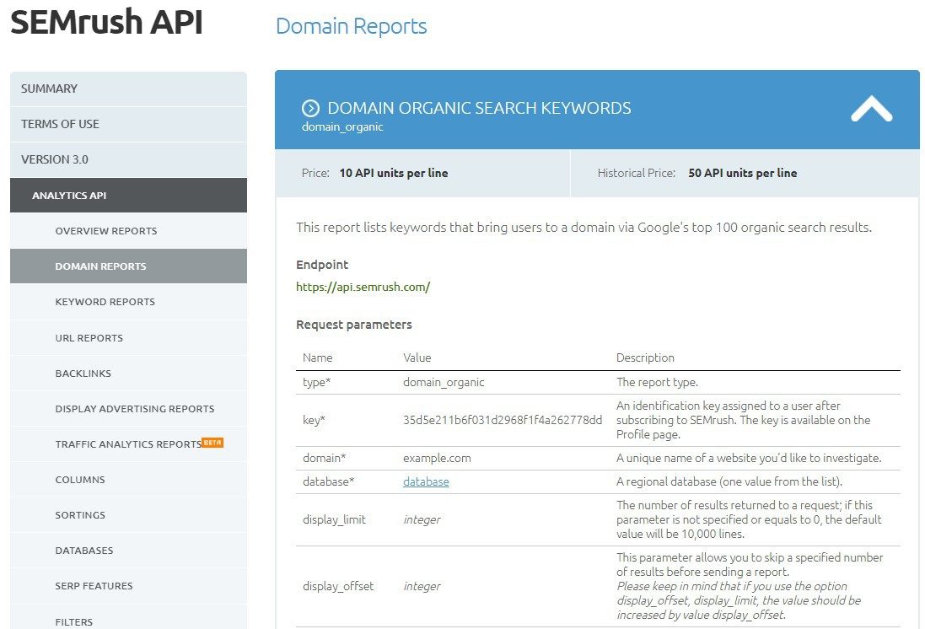Click the integer value for display_offset
The width and height of the screenshot is (925, 629).
point(422,586)
